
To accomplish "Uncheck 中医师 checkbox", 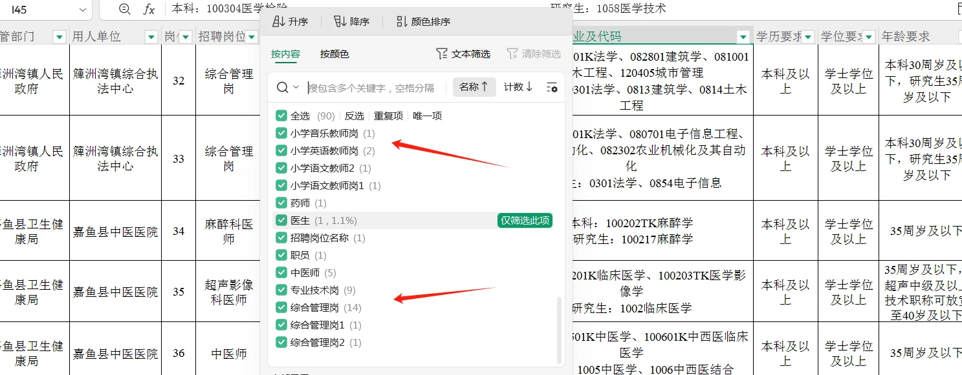I will tap(281, 272).
